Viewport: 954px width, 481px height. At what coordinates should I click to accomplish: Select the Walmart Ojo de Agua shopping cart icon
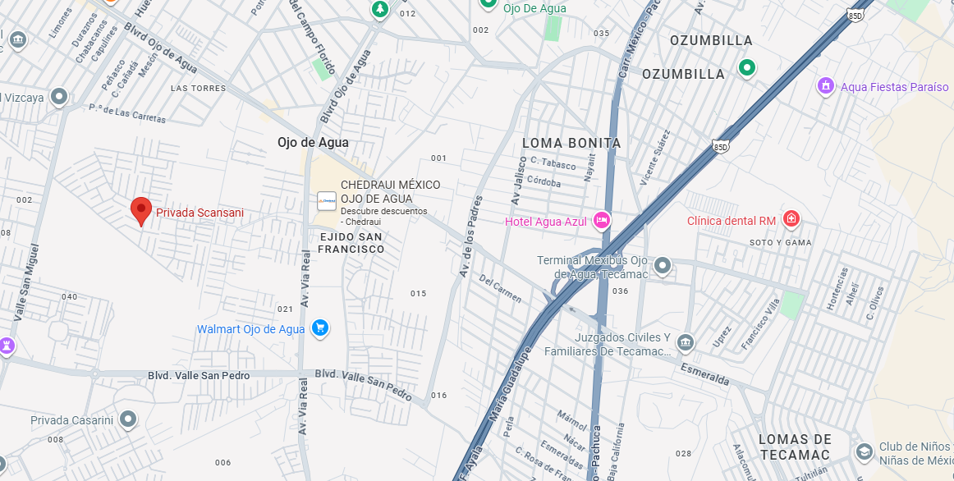(320, 328)
